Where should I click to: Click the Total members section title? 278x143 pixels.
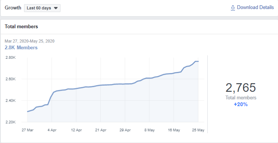coord(21,27)
